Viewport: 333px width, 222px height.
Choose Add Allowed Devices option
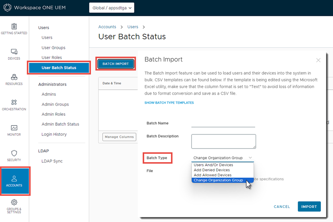223,175
